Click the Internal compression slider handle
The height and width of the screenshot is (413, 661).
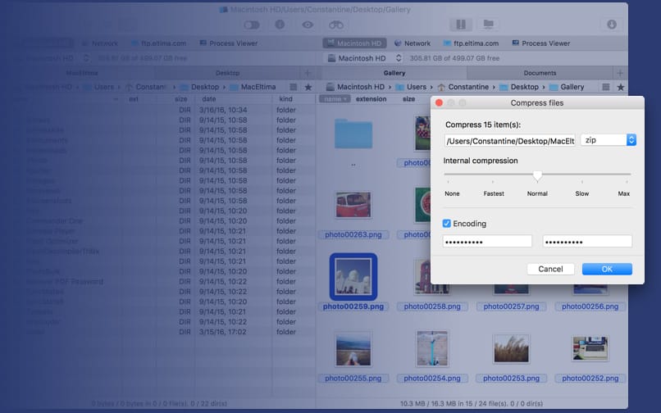point(537,175)
